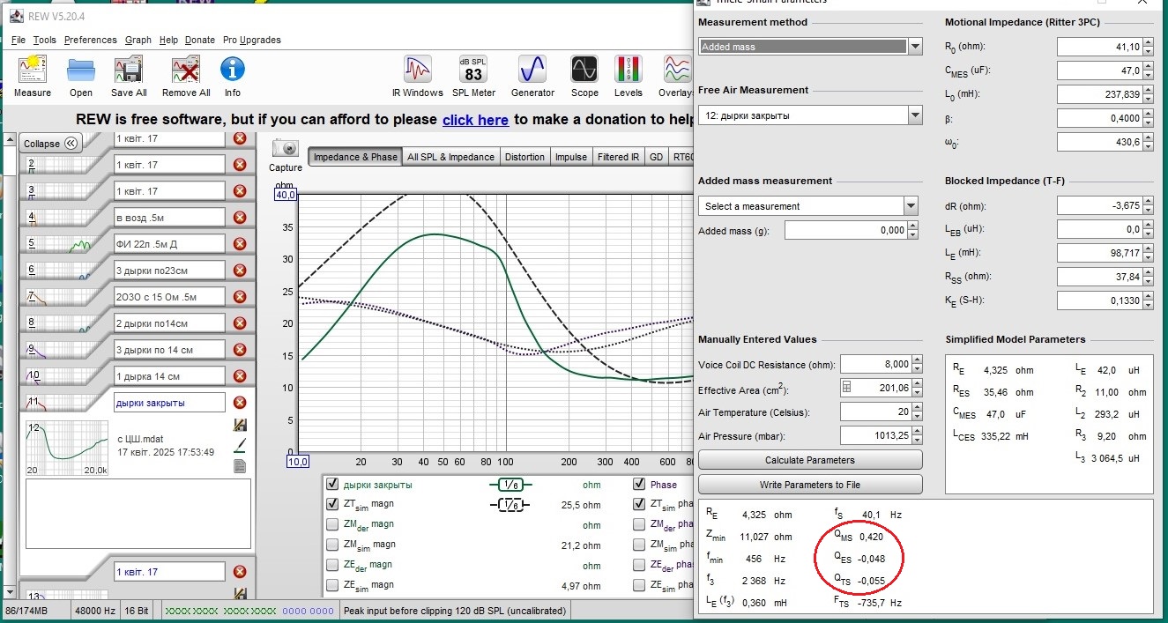Viewport: 1168px width, 623px height.
Task: Open the Scope tool
Action: click(x=584, y=69)
